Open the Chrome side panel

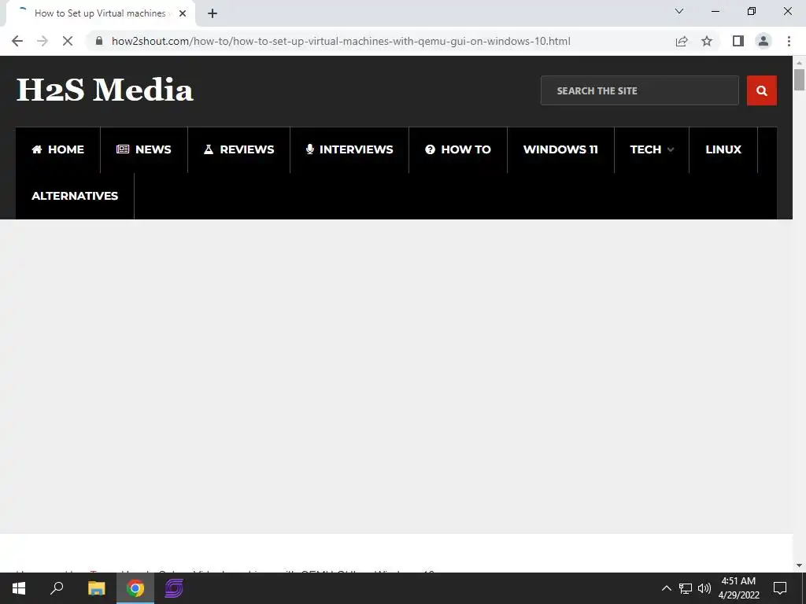(738, 41)
